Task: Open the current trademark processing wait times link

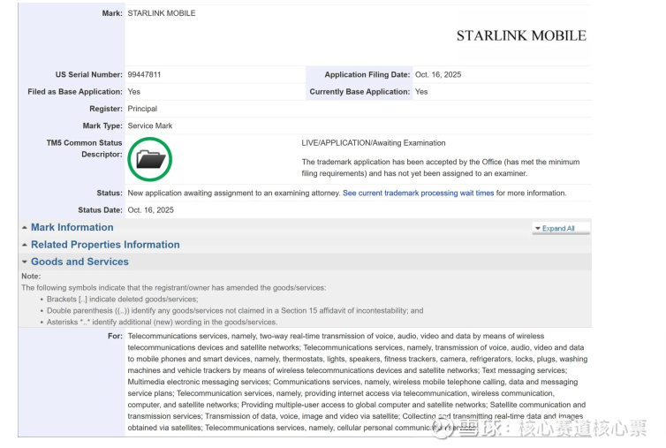Action: click(418, 193)
